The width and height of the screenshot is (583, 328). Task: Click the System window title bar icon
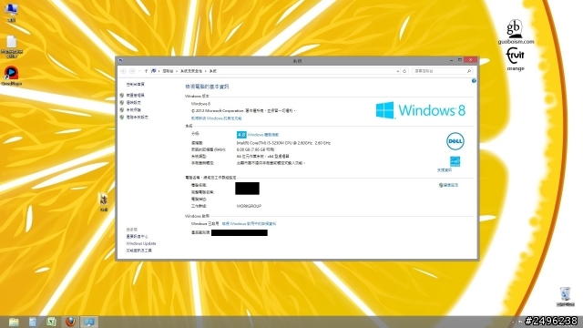coord(120,60)
